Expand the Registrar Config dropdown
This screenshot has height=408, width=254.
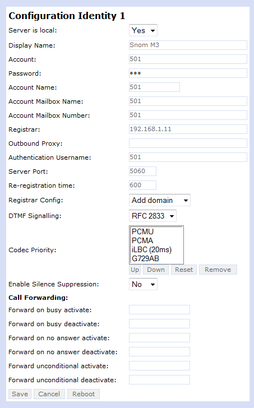point(160,201)
